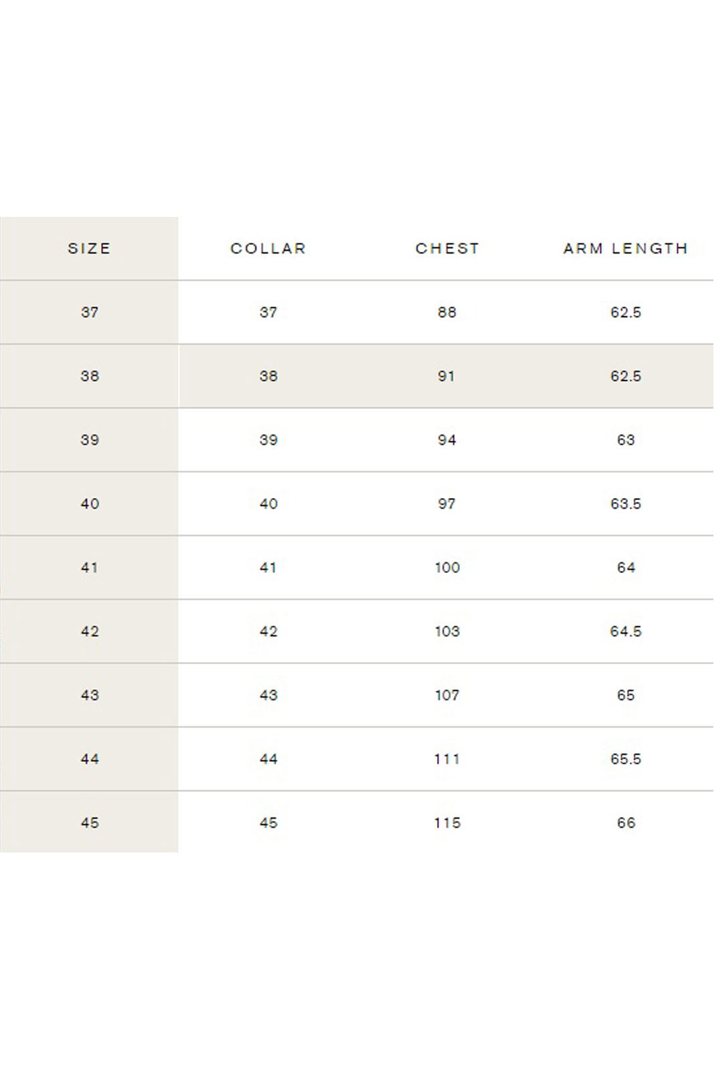Select size 40 in the SIZE column
The width and height of the screenshot is (714, 1071).
(x=90, y=503)
